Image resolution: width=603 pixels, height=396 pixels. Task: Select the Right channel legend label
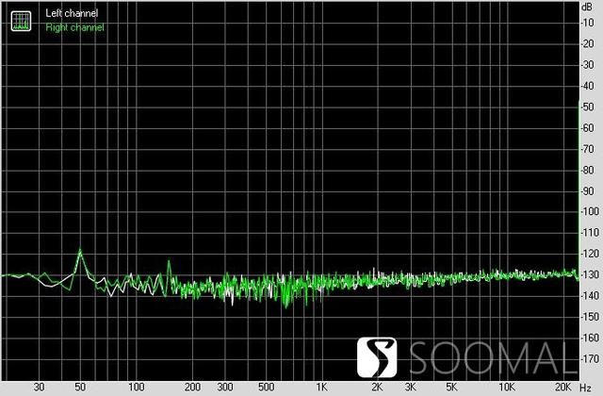click(x=75, y=27)
